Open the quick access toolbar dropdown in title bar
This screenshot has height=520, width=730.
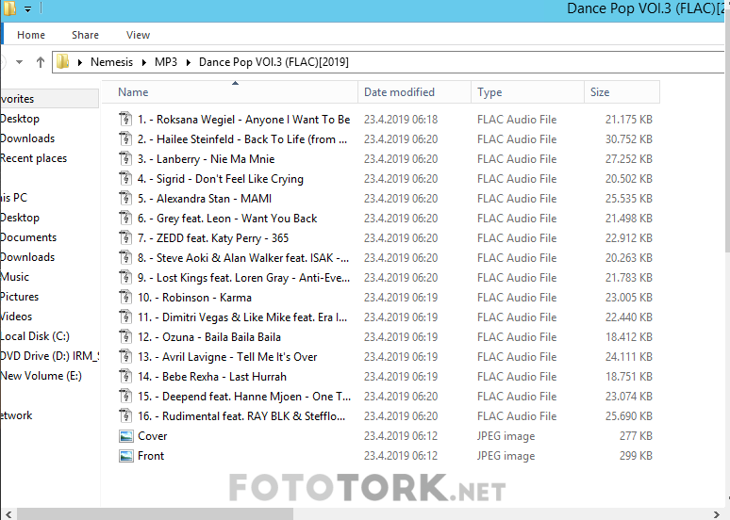28,8
